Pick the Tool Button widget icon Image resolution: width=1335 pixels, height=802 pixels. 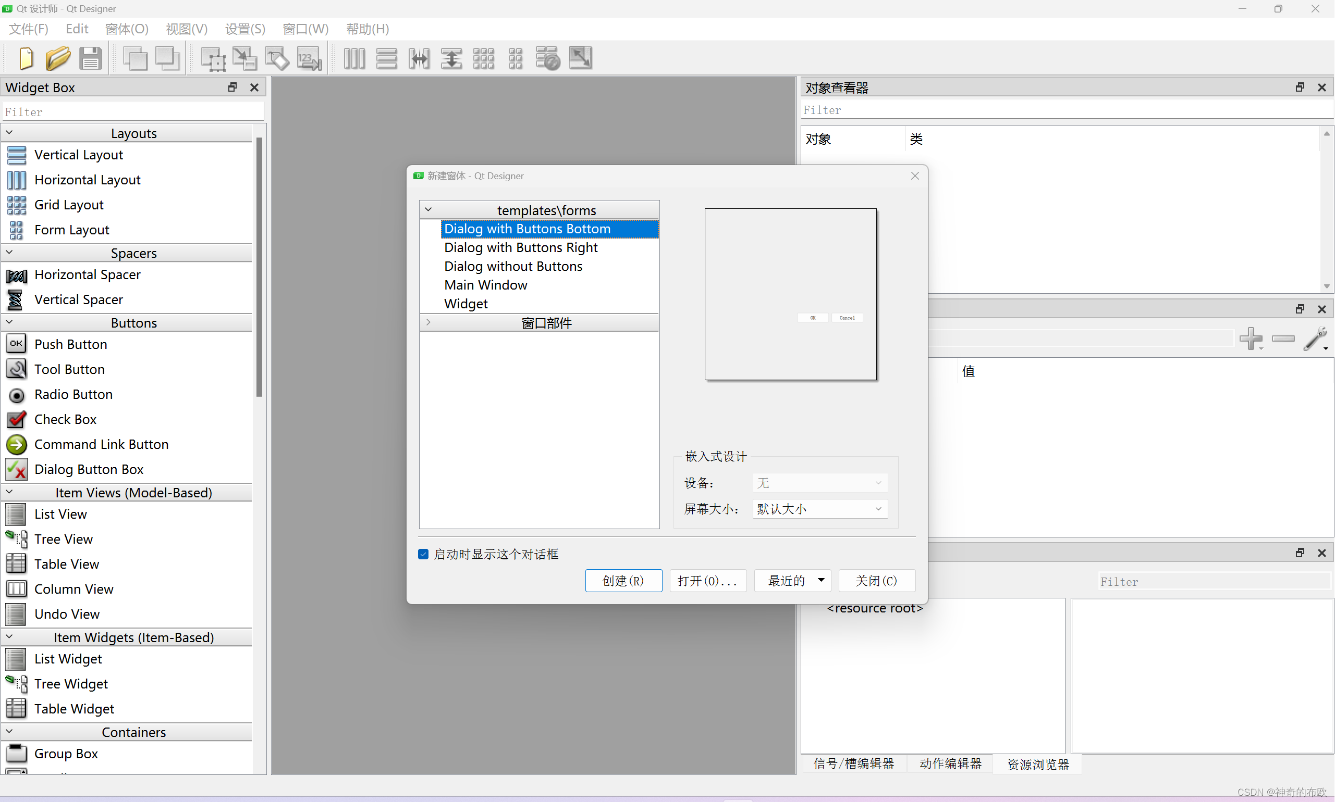(x=16, y=369)
